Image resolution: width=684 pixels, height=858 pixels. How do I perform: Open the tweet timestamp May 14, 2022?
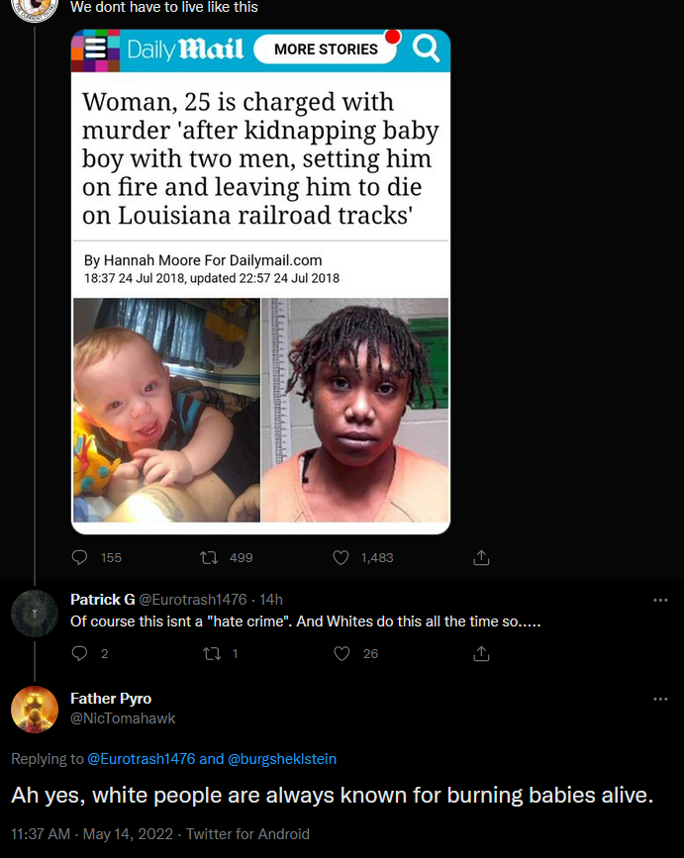[128, 834]
